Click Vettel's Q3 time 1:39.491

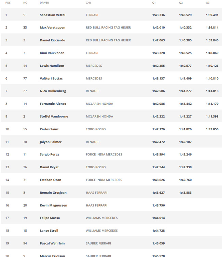(x=212, y=15)
